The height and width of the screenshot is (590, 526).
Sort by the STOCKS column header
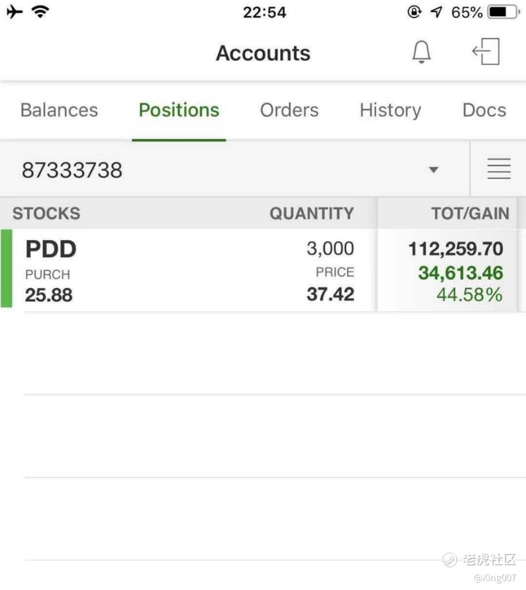click(x=46, y=213)
